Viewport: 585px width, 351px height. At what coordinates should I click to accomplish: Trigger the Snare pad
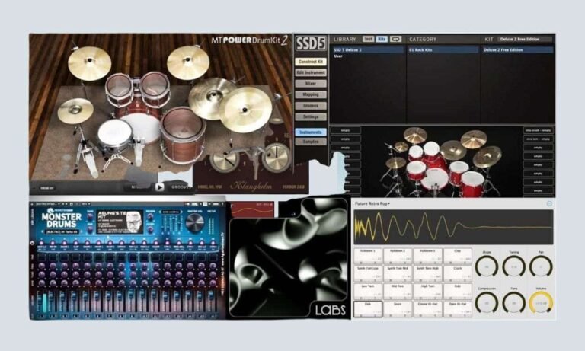pyautogui.click(x=398, y=309)
